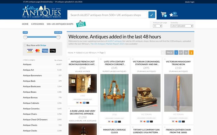The image size is (217, 135).
Task: Click Added in Last 48 hours breadcrumb
Action: 86,52
